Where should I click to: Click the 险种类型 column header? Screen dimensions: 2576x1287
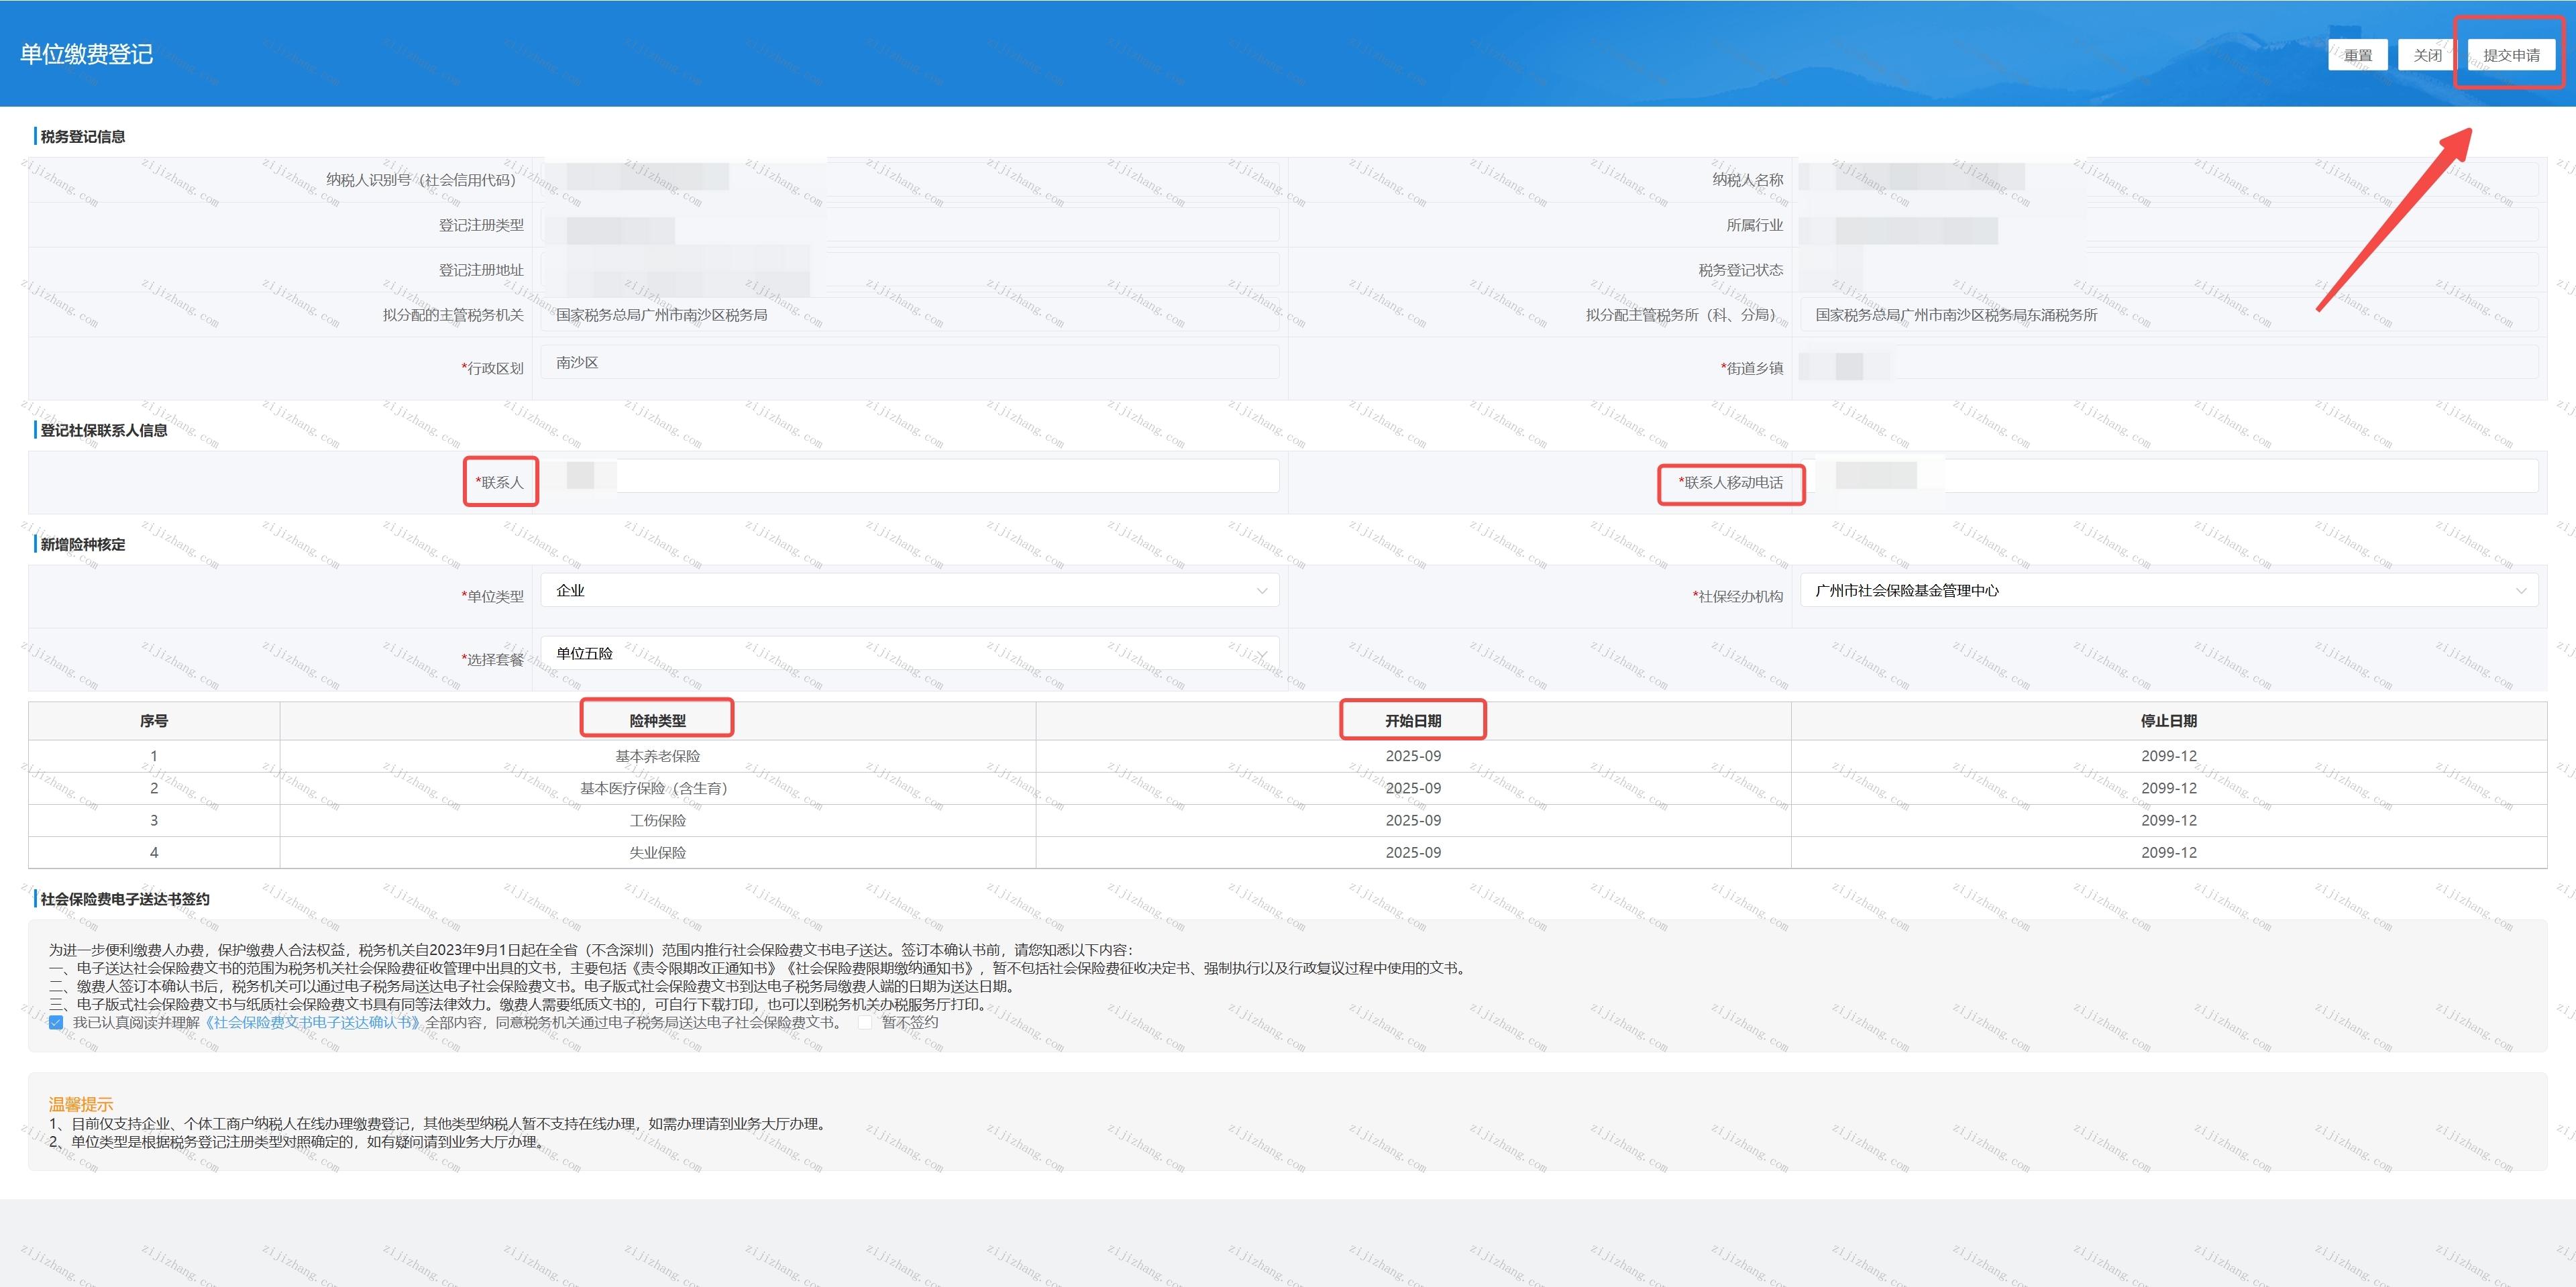657,720
